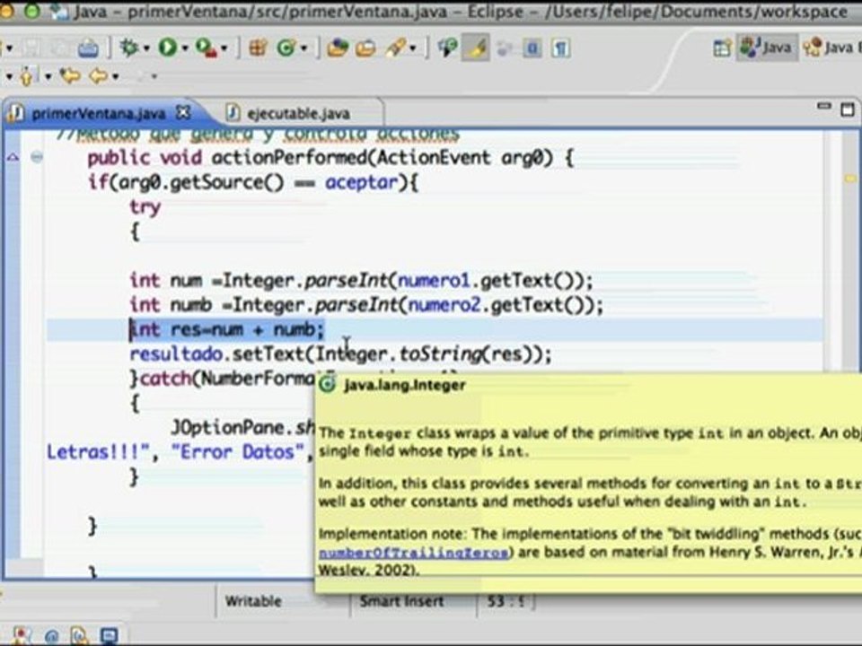862x646 pixels.
Task: Click the Debug bug icon
Action: [129, 48]
